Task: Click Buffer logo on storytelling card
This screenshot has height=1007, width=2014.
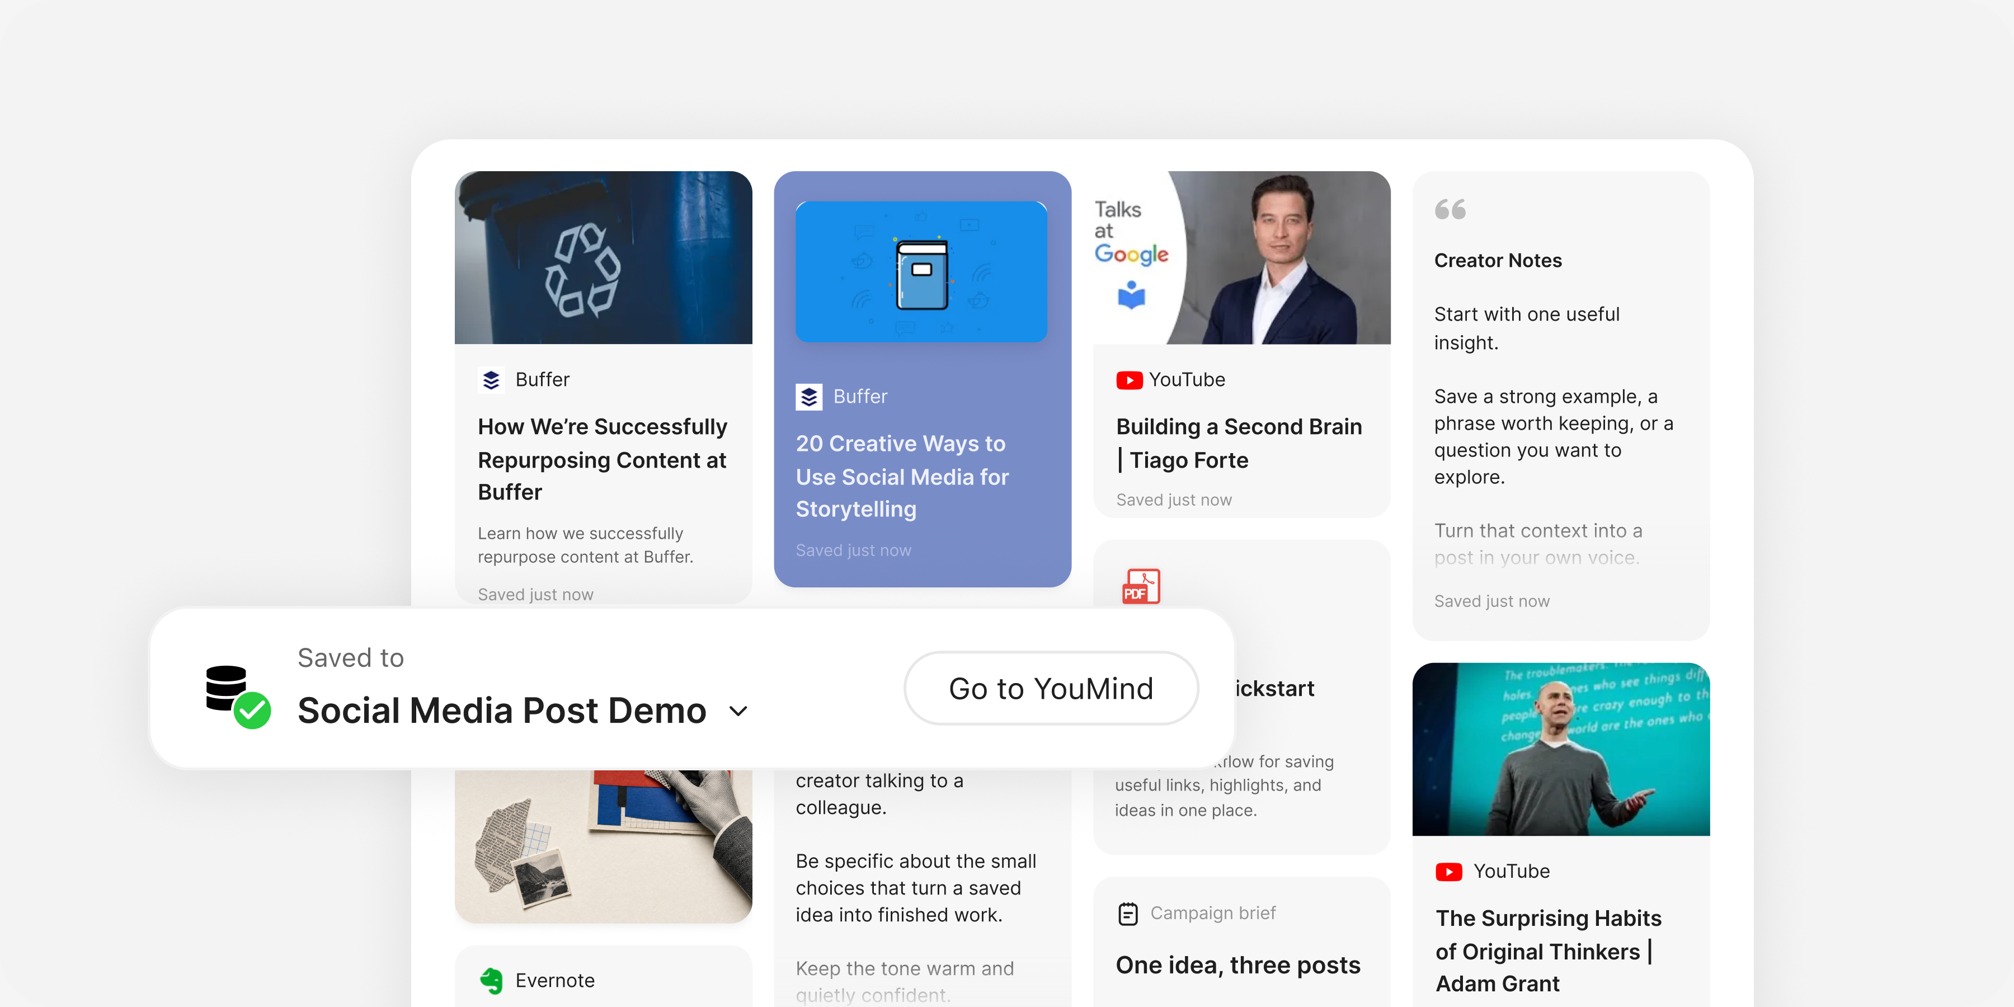Action: pyautogui.click(x=808, y=397)
